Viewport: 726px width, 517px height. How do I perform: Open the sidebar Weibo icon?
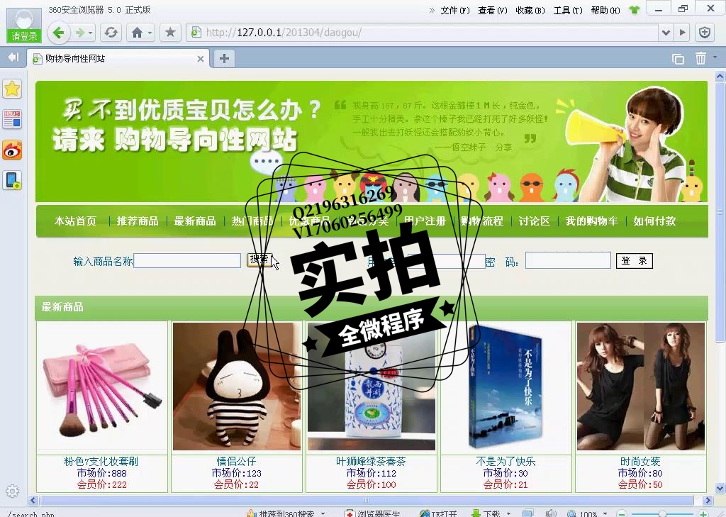pos(13,150)
